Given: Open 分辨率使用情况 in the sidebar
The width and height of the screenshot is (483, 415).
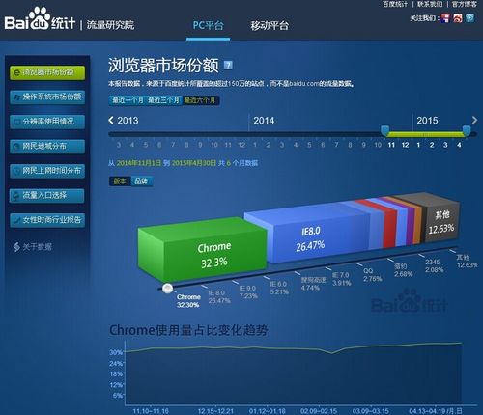Looking at the screenshot, I should point(47,122).
